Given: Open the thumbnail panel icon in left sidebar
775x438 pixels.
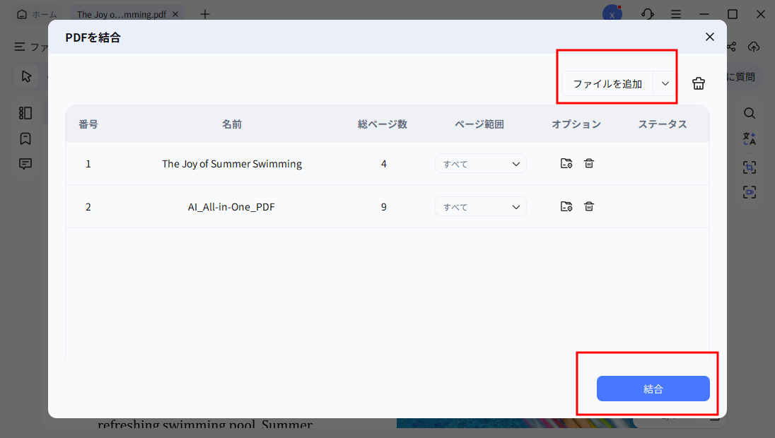Looking at the screenshot, I should (x=25, y=113).
